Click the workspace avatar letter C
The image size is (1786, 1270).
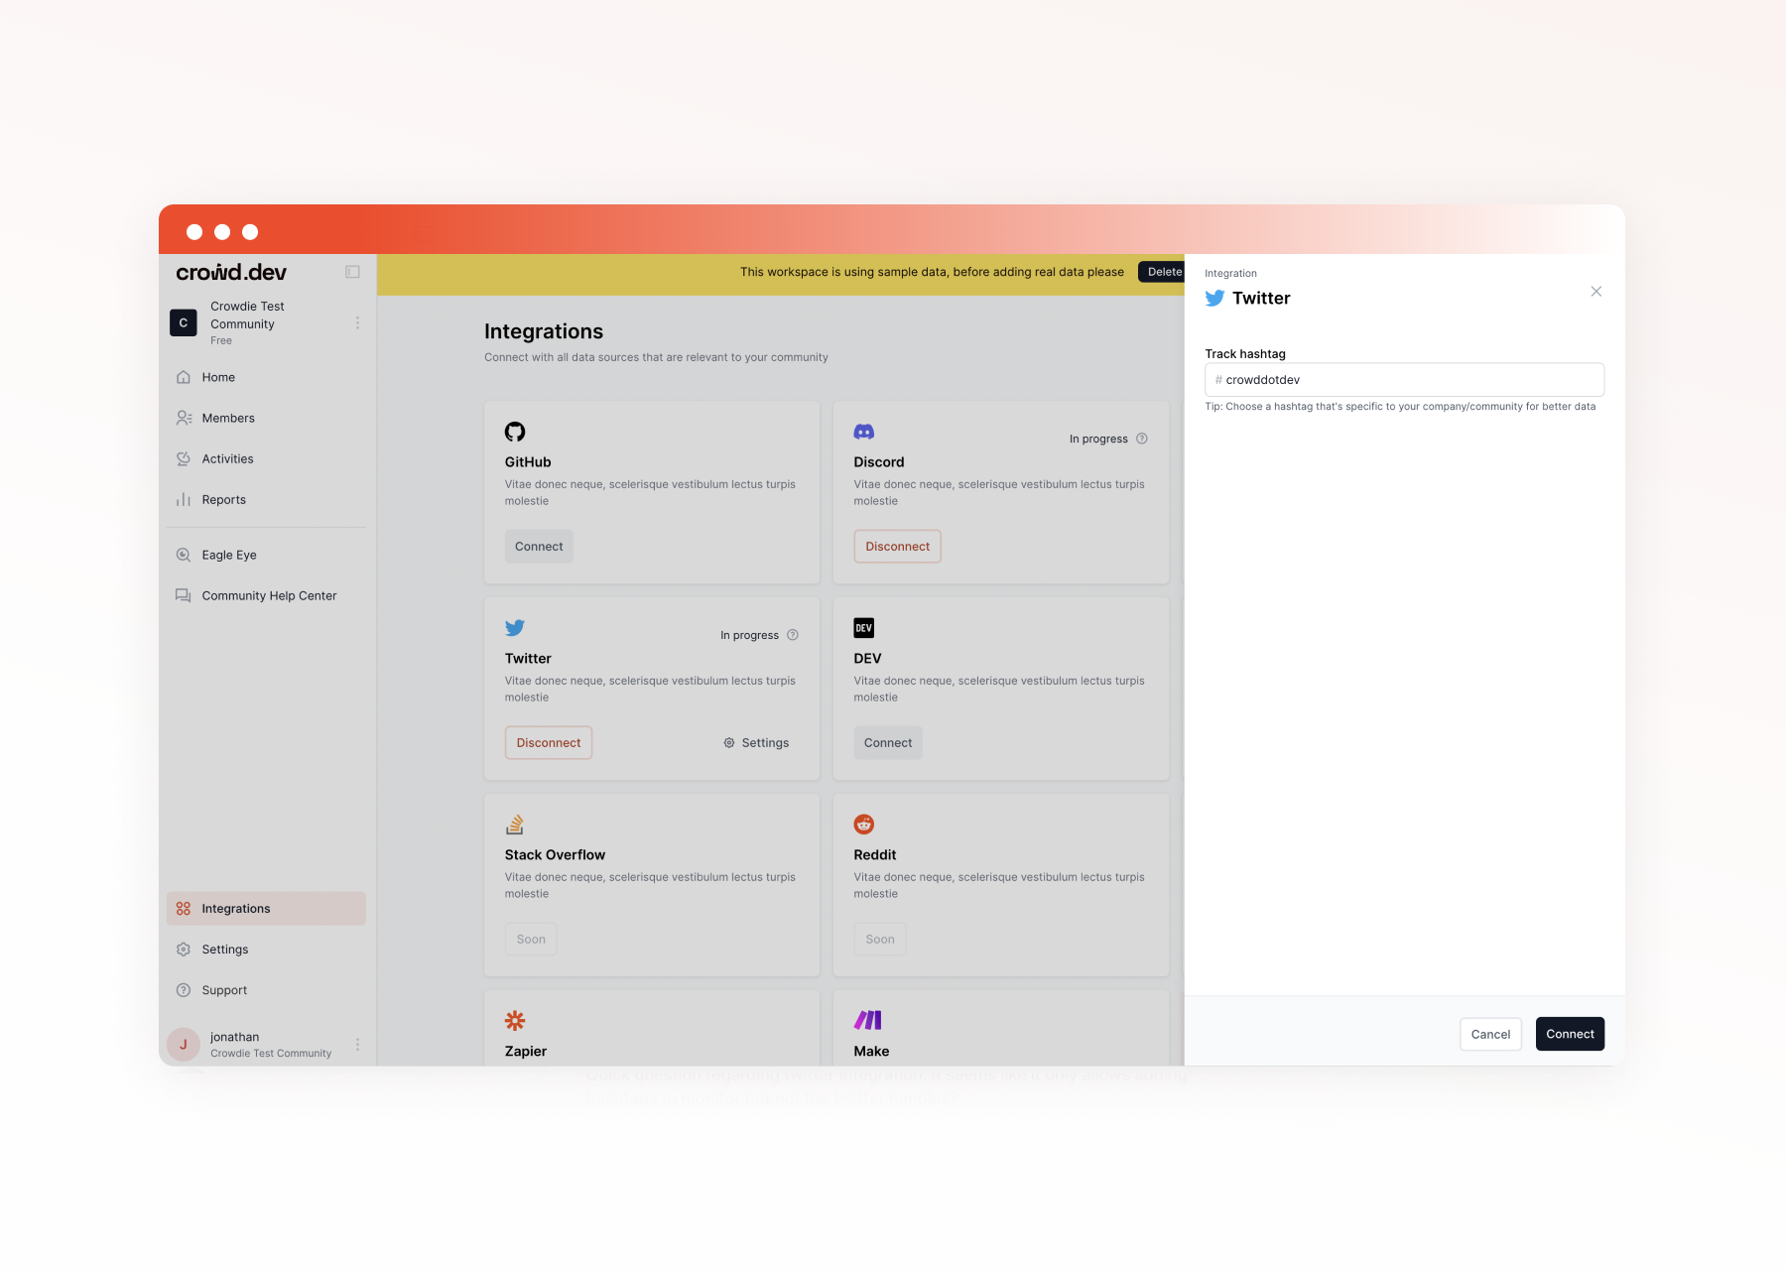pos(184,323)
